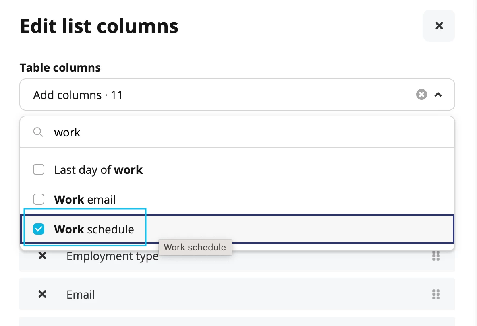Select the Work email option label
Image resolution: width=477 pixels, height=326 pixels.
85,200
